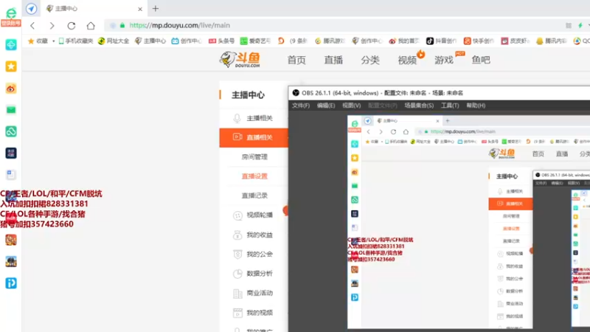
Task: Open the blue iD icon in sidebar
Action: (x=11, y=283)
